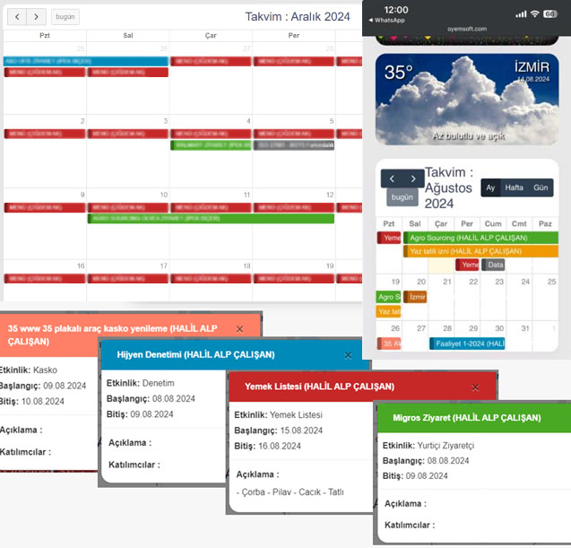Viewport: 571px width, 548px height.
Task: Tap previous arrow in Ağustos mobile calendar
Action: (x=391, y=178)
